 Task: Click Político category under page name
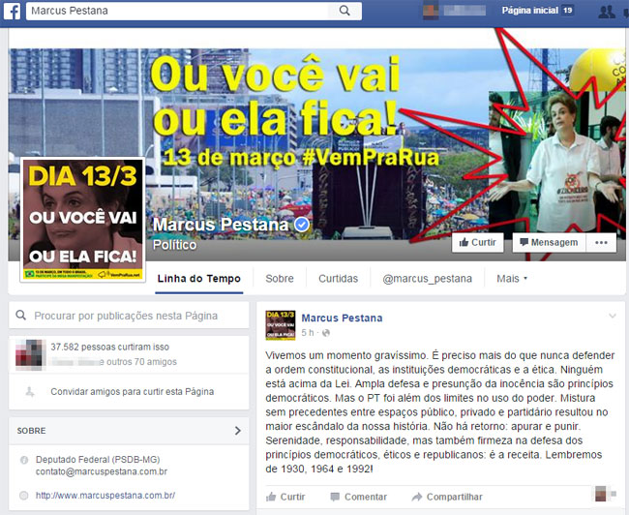click(x=175, y=245)
